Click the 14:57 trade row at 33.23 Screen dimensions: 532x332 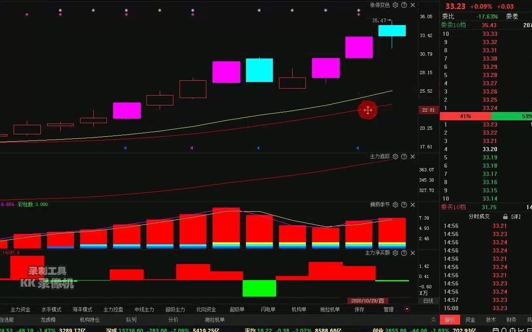tap(486, 300)
